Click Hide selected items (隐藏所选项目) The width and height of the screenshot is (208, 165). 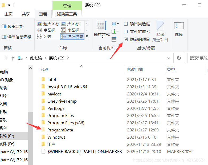point(160,31)
